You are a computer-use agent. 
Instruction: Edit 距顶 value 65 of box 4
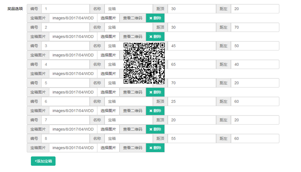192,64
